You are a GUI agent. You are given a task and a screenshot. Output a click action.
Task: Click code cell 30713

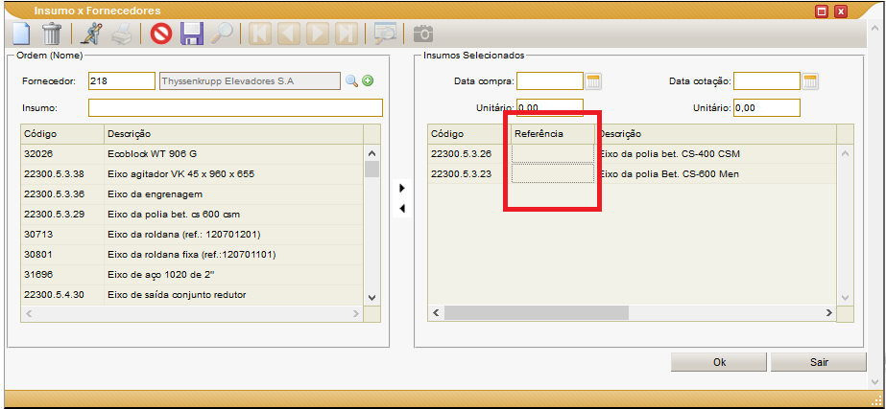62,235
